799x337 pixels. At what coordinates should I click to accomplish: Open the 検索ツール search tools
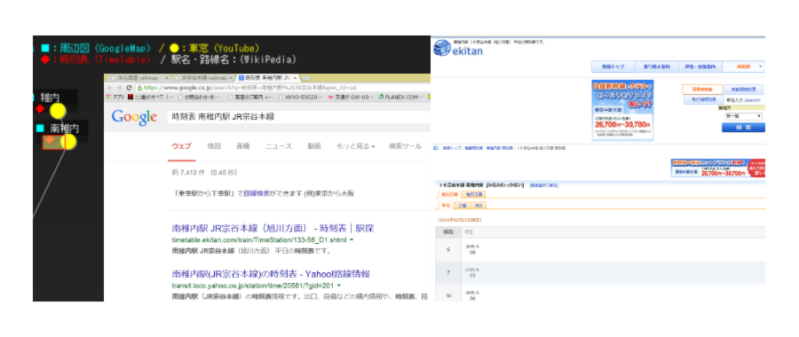pyautogui.click(x=405, y=146)
